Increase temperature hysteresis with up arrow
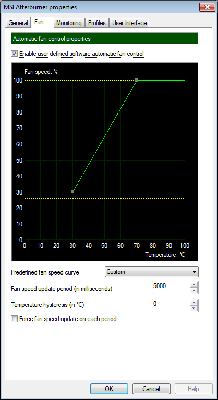Image resolution: width=218 pixels, height=400 pixels. click(x=194, y=303)
